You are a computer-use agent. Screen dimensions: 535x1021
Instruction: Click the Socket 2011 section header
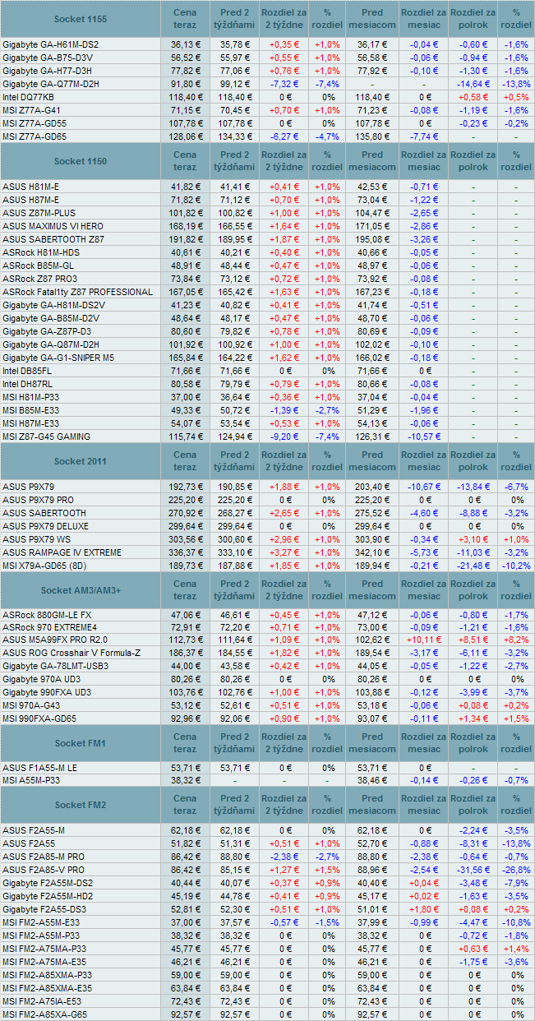click(x=80, y=461)
